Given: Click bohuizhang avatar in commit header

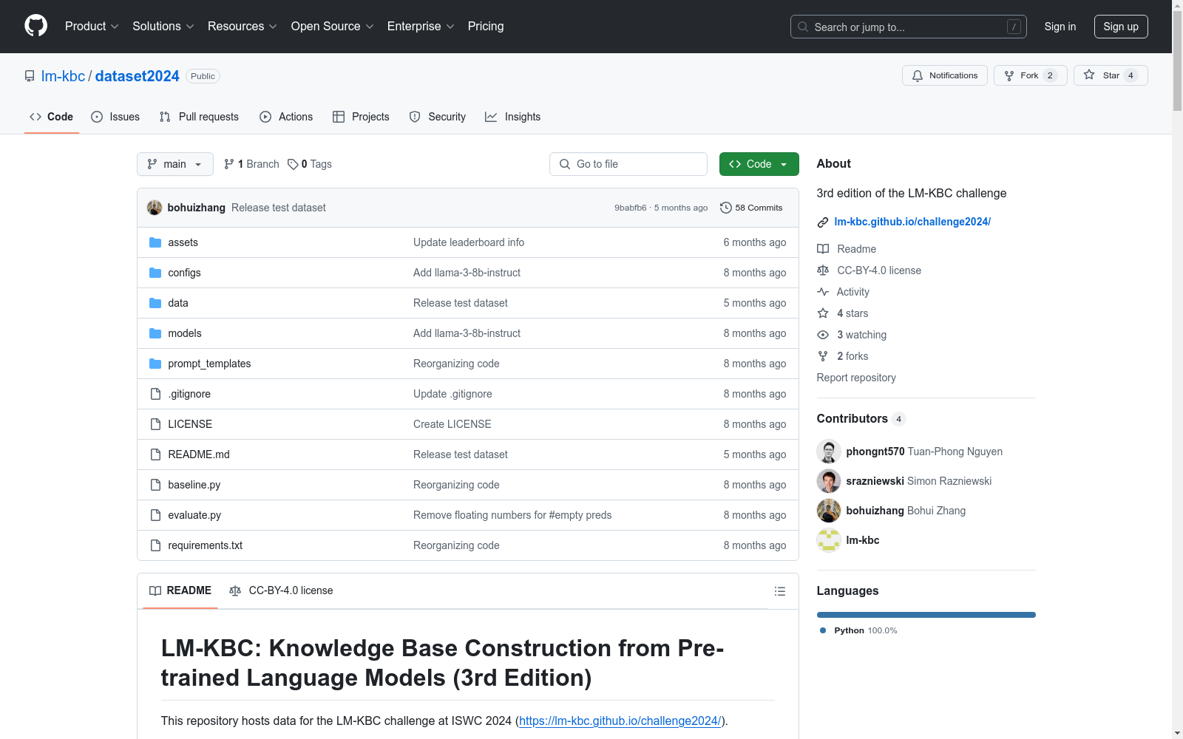Looking at the screenshot, I should point(155,208).
